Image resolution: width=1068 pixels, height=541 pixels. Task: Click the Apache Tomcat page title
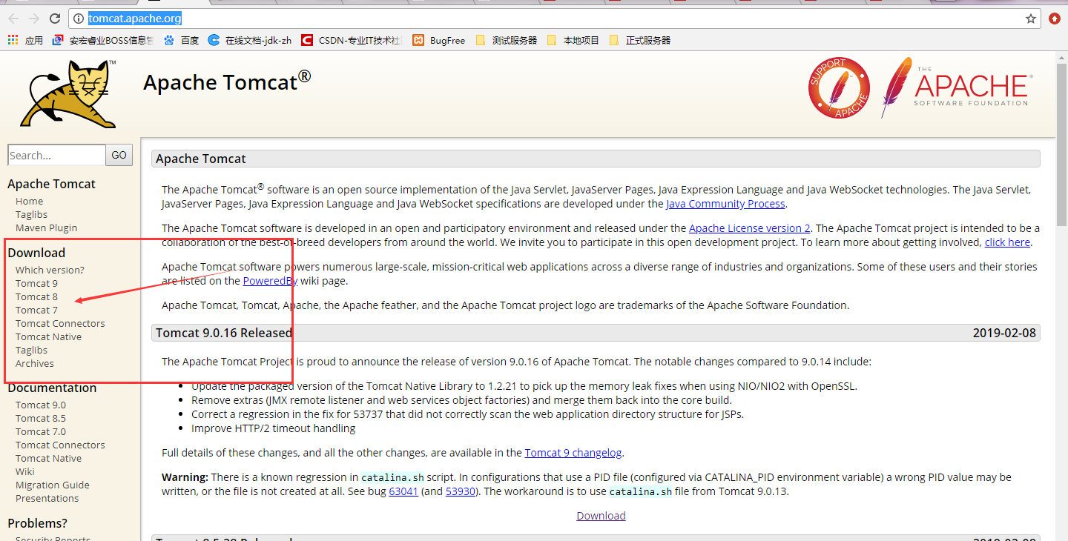(227, 82)
